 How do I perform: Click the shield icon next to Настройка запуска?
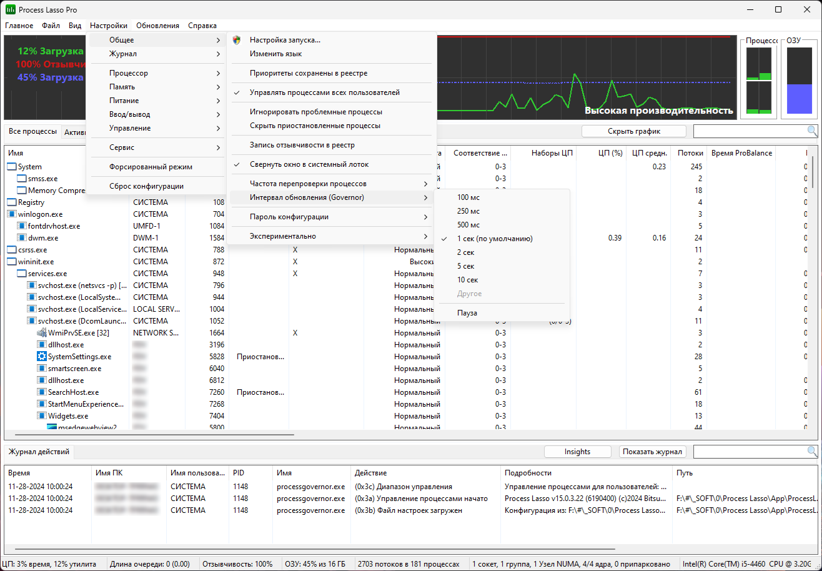pyautogui.click(x=236, y=40)
